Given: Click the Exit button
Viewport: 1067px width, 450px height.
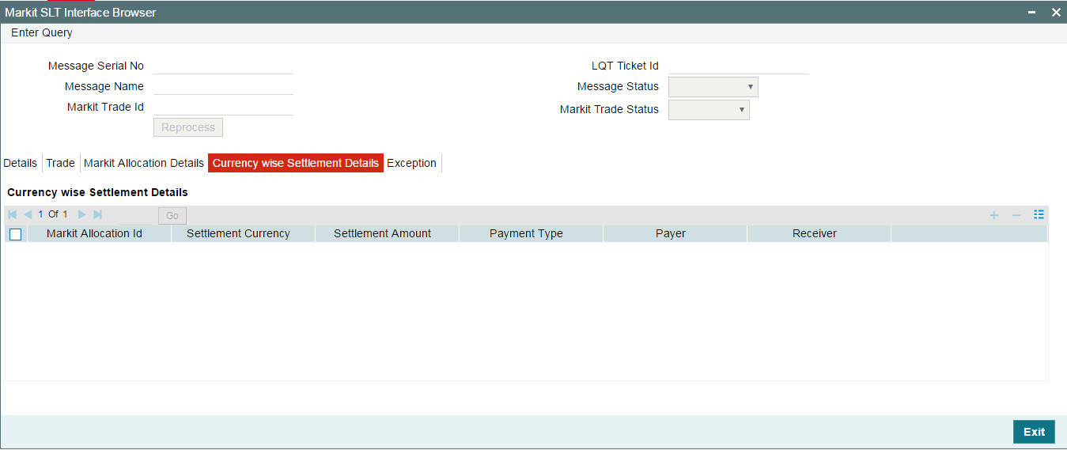Looking at the screenshot, I should point(1034,432).
